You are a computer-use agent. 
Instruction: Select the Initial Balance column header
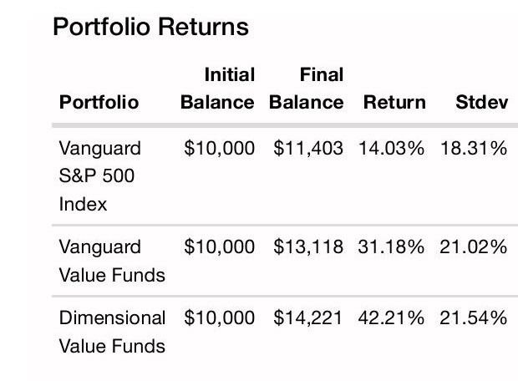tap(218, 89)
